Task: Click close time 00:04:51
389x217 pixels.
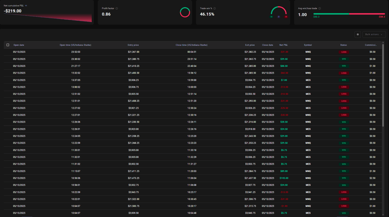Action: [x=192, y=52]
